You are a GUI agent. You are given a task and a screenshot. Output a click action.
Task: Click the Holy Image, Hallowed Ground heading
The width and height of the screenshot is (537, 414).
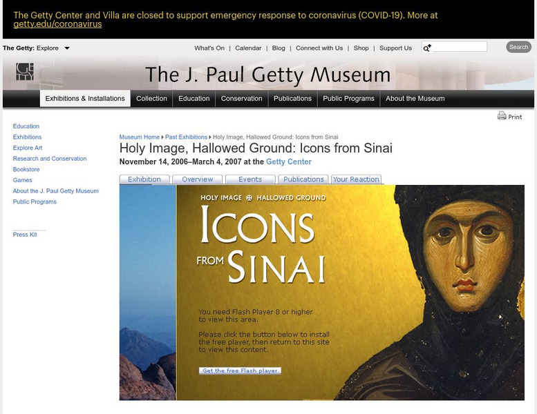pos(256,148)
